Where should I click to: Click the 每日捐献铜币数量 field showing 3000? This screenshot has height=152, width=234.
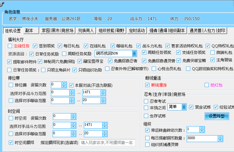(205, 138)
